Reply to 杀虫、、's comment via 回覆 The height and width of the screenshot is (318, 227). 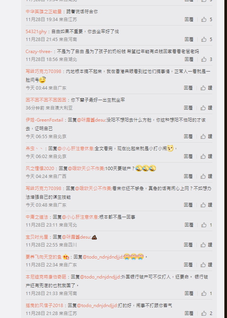pos(188,156)
